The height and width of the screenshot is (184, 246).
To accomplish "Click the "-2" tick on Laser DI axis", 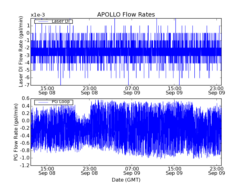I will [x=27, y=48].
